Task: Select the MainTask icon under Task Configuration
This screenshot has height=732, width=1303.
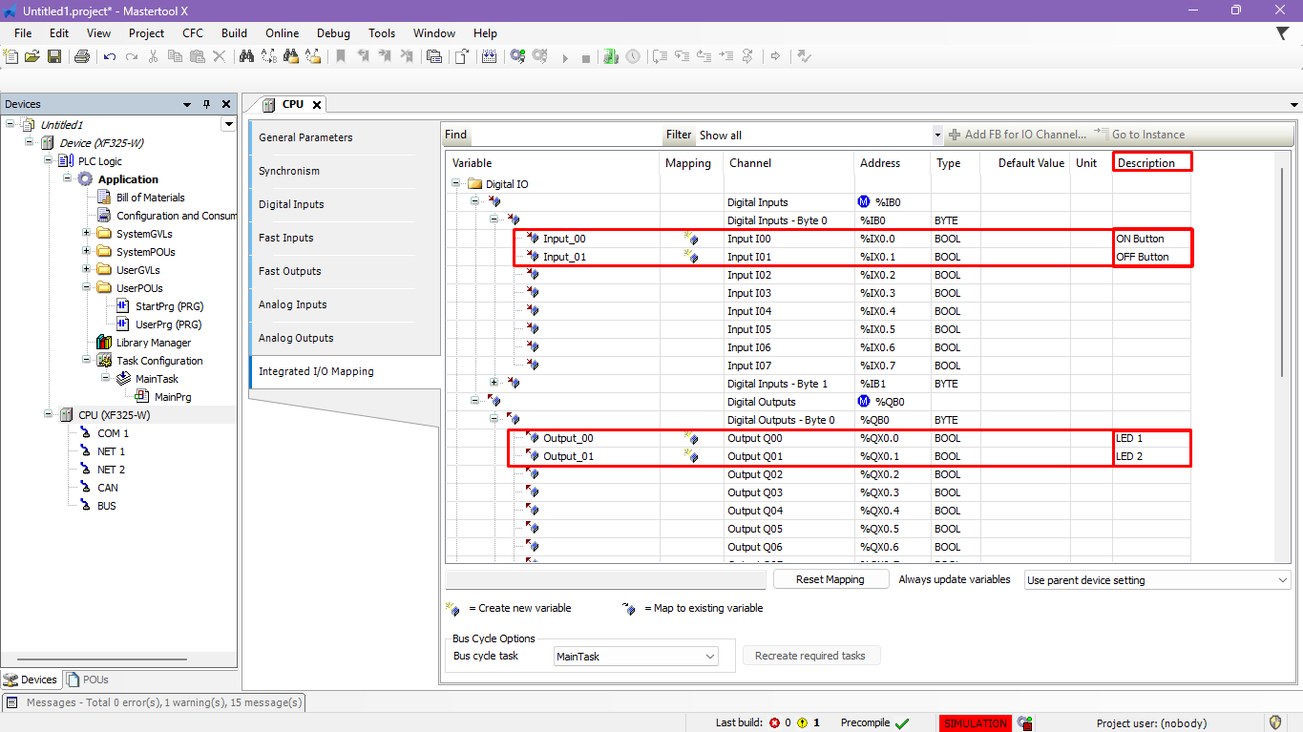Action: point(123,379)
